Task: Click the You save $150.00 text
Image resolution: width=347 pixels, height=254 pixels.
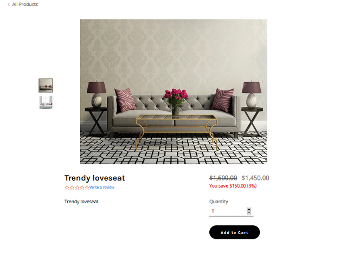Action: click(x=233, y=186)
